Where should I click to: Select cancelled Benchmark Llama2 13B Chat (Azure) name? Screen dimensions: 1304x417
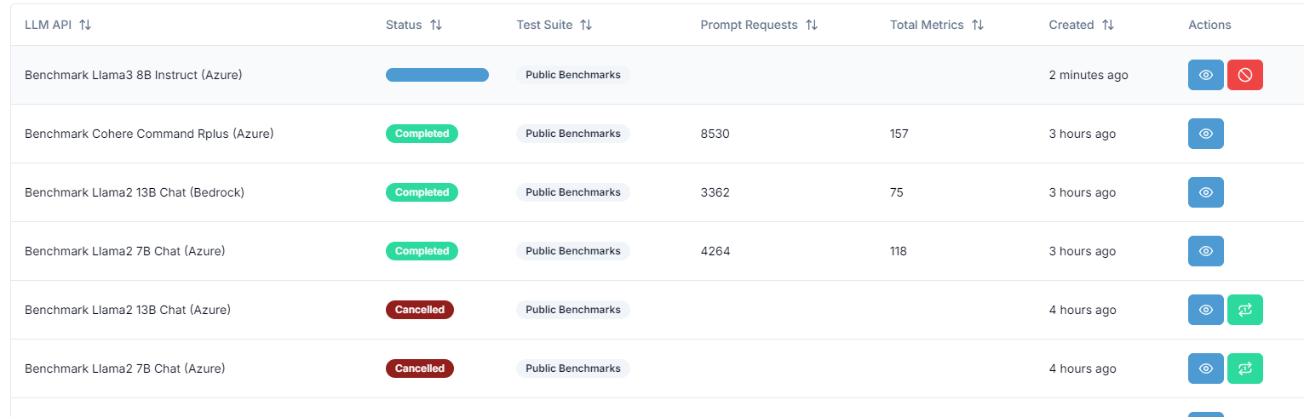[x=128, y=310]
